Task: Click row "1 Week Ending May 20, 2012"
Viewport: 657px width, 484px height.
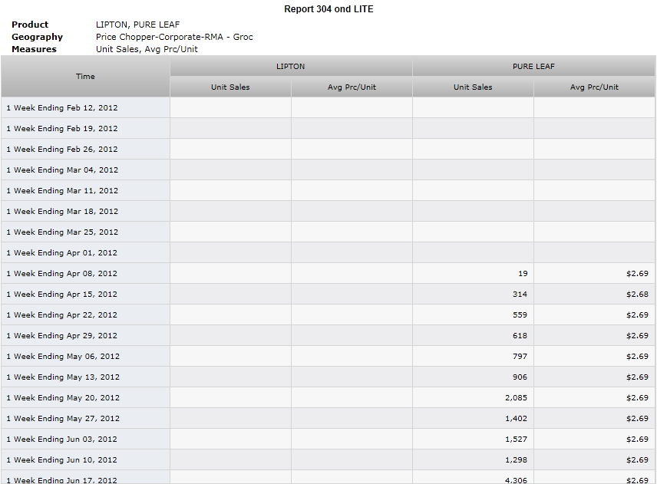Action: [x=328, y=398]
